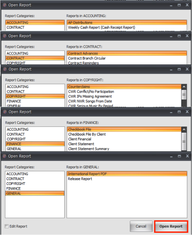The height and width of the screenshot is (235, 192).
Task: Close the dialog showing Reports in GENERAL
Action: pos(187,156)
